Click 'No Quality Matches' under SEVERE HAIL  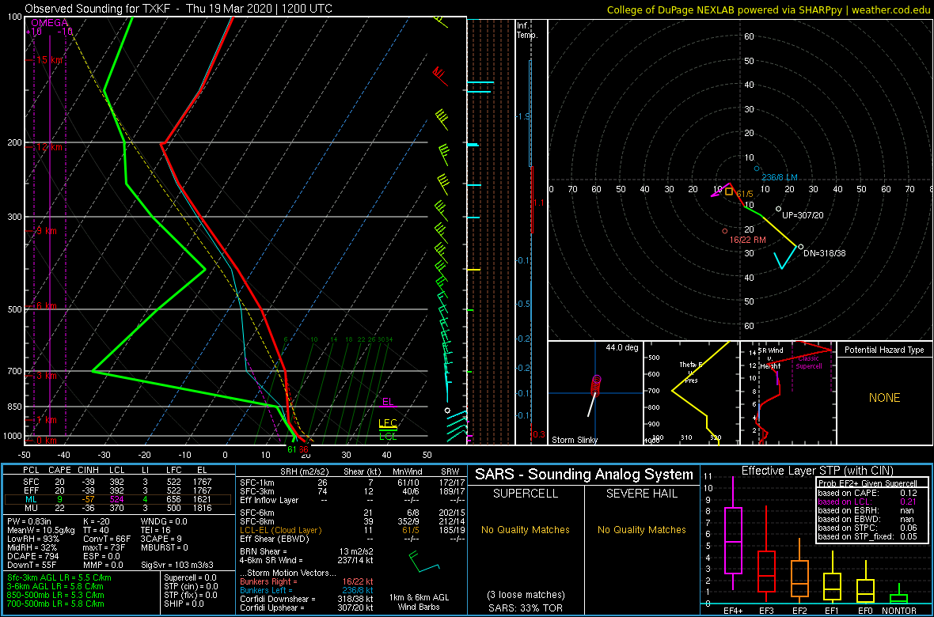click(642, 529)
